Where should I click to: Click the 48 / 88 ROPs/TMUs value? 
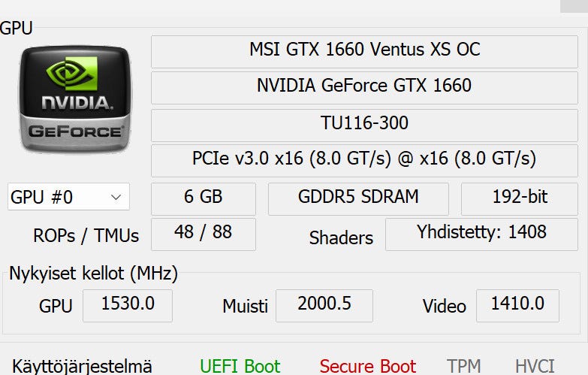click(203, 233)
